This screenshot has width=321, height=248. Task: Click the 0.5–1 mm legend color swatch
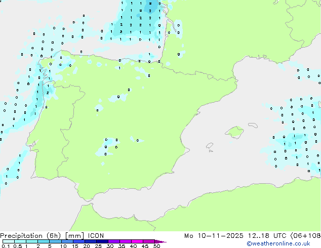click(x=20, y=241)
